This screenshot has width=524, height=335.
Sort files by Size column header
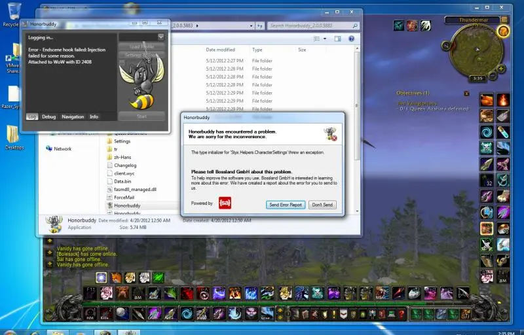[x=302, y=50]
